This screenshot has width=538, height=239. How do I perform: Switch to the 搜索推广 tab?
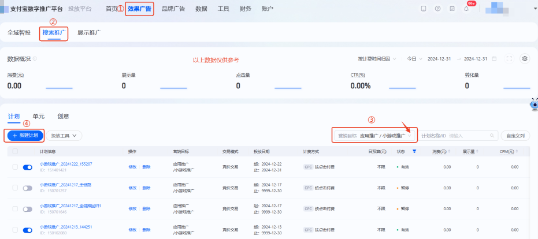(54, 33)
